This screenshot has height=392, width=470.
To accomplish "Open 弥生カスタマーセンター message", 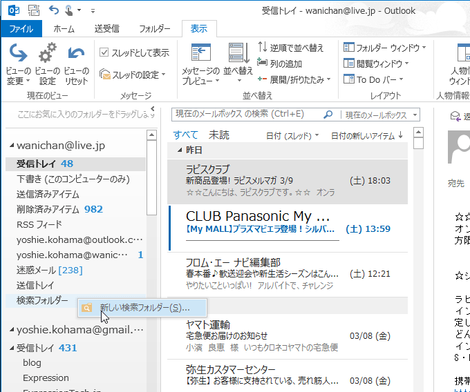I will click(x=288, y=376).
